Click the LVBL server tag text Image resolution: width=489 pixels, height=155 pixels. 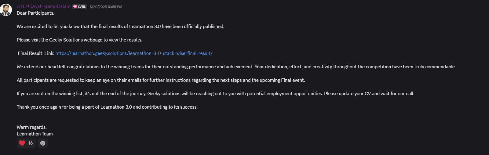pyautogui.click(x=82, y=7)
